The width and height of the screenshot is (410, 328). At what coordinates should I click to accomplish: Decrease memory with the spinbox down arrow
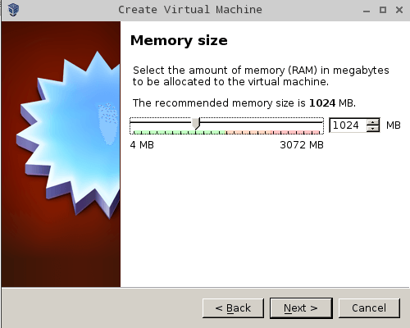point(373,129)
